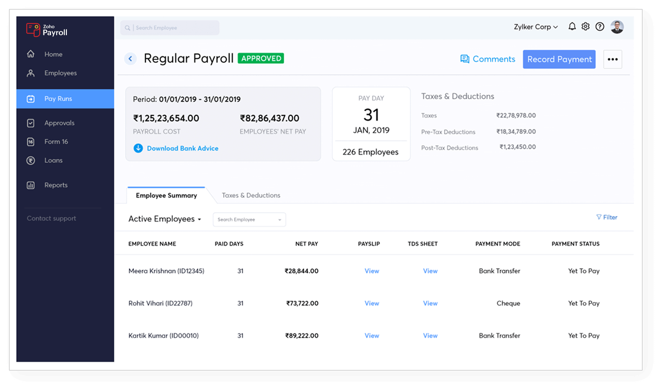Expand the Zylker Corp organization dropdown
661x389 pixels.
(x=536, y=27)
